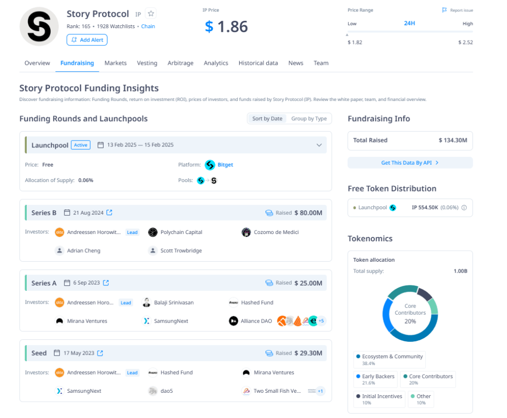
Task: Click the info icon beside Launchpool IP 554.50K
Action: click(x=463, y=208)
